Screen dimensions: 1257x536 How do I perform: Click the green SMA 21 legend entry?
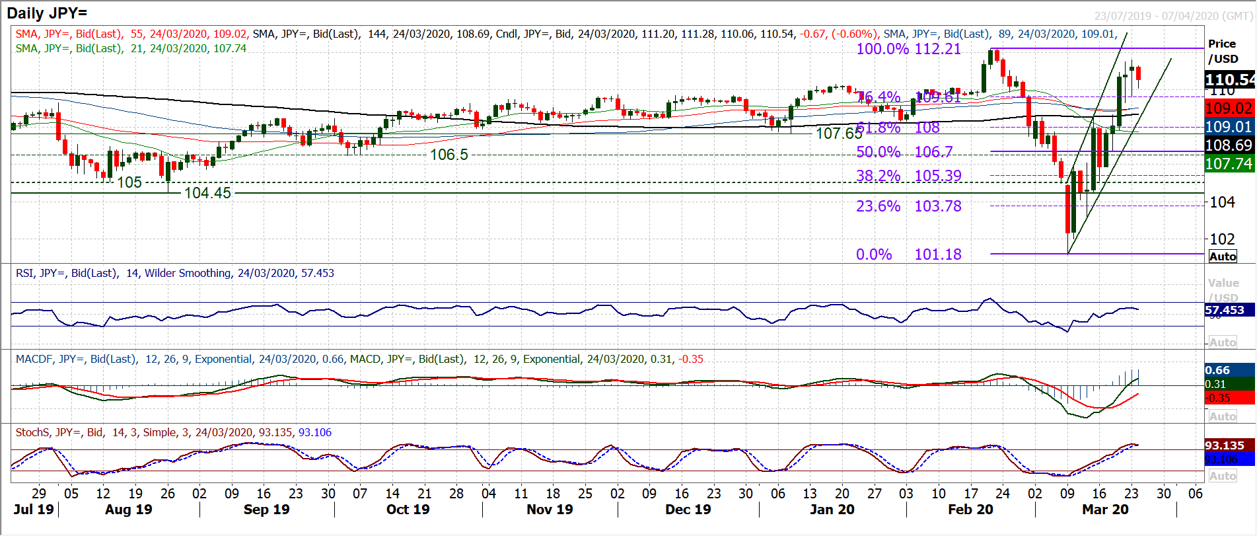(x=131, y=48)
